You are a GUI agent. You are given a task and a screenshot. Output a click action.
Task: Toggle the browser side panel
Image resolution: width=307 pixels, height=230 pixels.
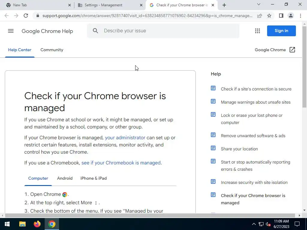pos(281,16)
